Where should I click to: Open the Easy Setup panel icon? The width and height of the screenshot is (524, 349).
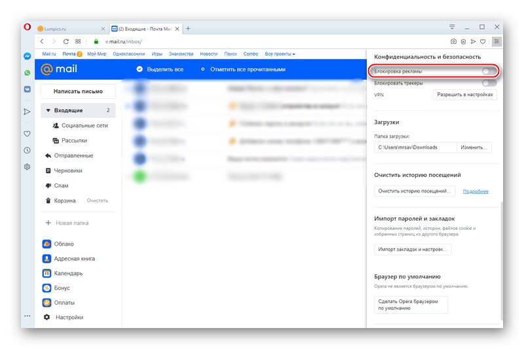coord(496,41)
